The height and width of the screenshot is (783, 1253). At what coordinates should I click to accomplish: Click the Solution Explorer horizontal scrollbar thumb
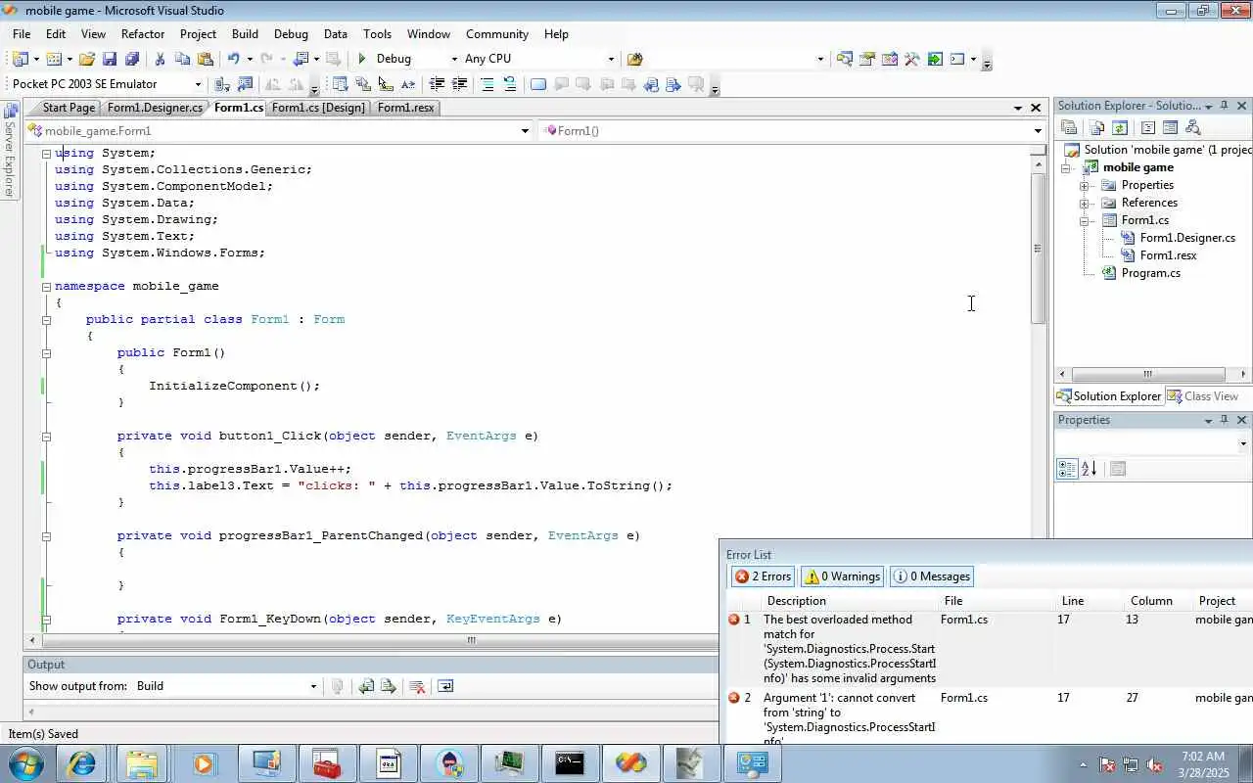pos(1147,374)
